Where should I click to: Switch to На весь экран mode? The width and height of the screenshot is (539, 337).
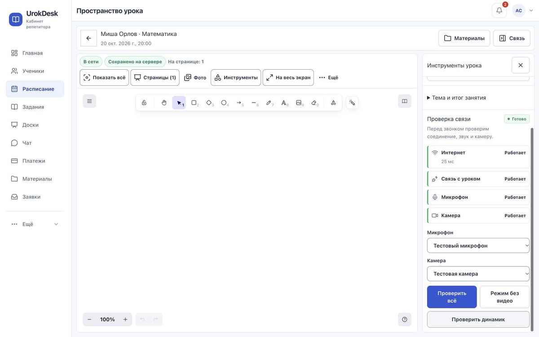click(288, 77)
